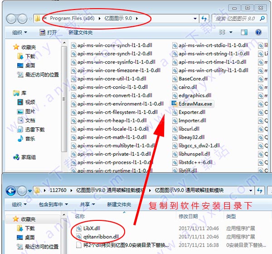Click the refresh button in the upper window address bar
The width and height of the screenshot is (272, 254).
(x=204, y=18)
